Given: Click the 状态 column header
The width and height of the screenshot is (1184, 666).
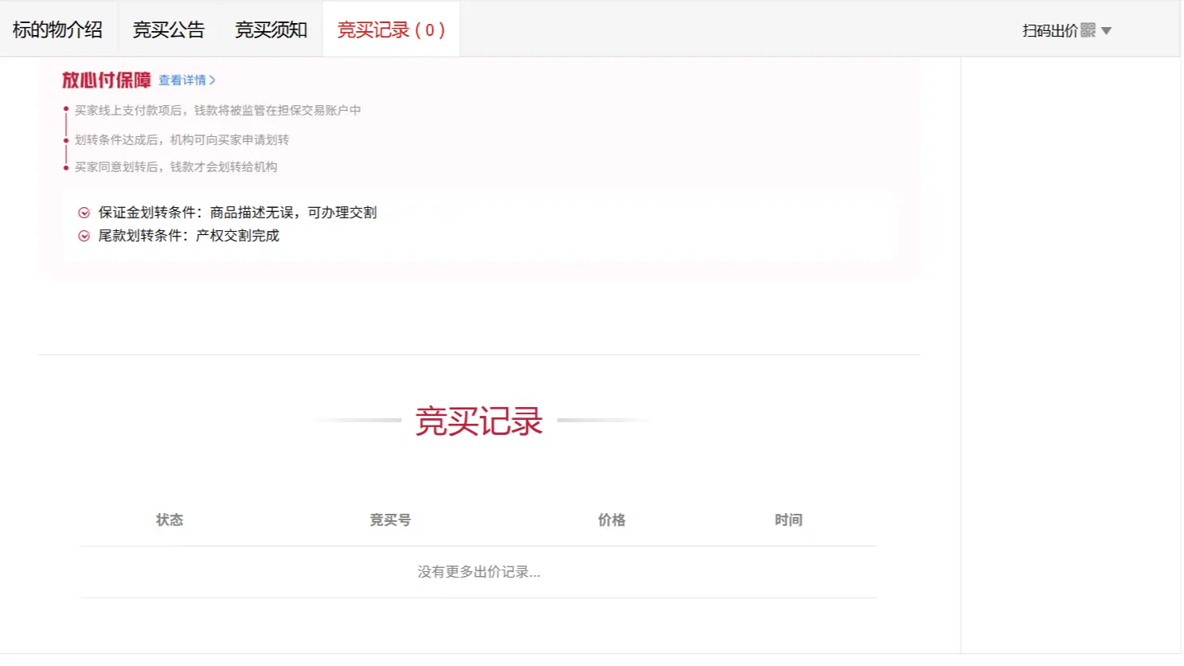Looking at the screenshot, I should point(170,520).
